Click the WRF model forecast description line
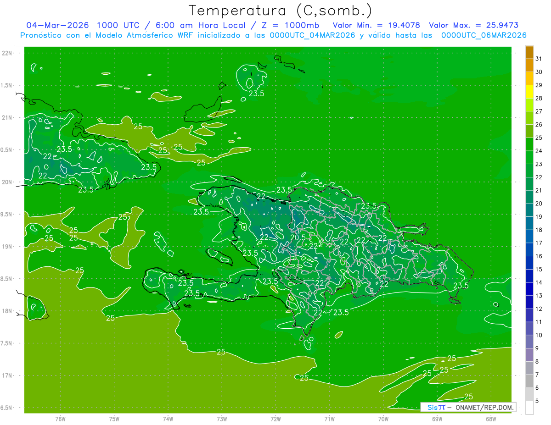This screenshot has width=551, height=425. coord(273,35)
